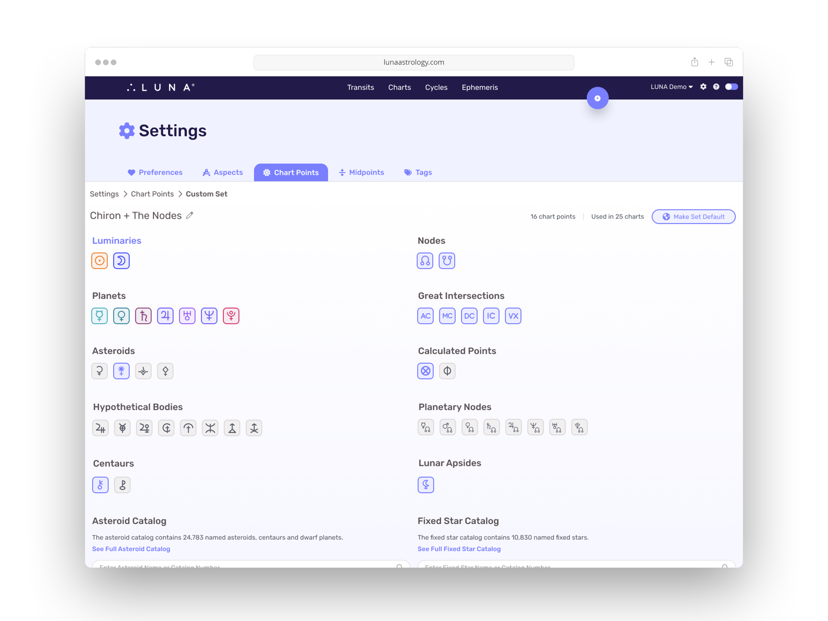Switch the dark mode toggle in header

[731, 87]
